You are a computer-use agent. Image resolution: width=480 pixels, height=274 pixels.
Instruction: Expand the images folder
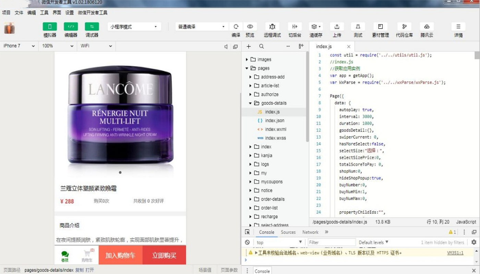tap(247, 59)
